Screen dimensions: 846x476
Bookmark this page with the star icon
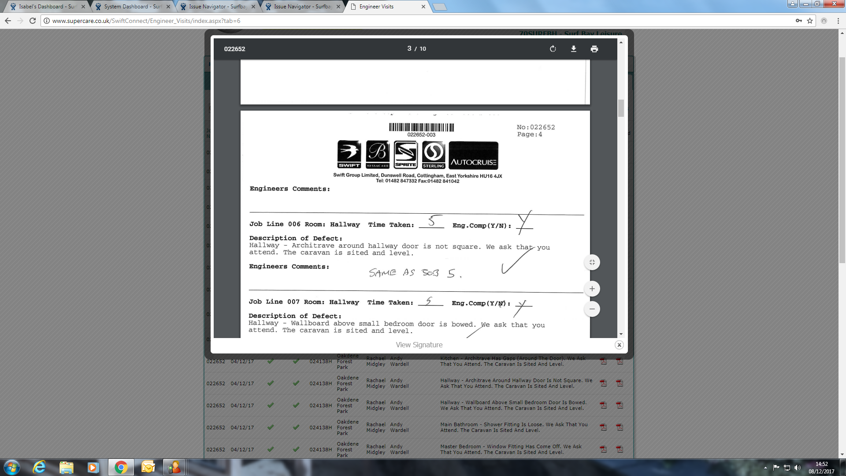(809, 21)
